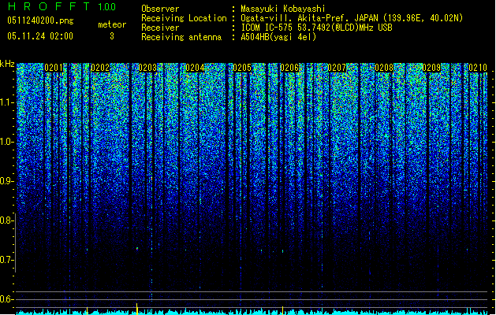Click the 0205 time marker
Image resolution: width=496 pixels, height=315 pixels.
tap(242, 68)
